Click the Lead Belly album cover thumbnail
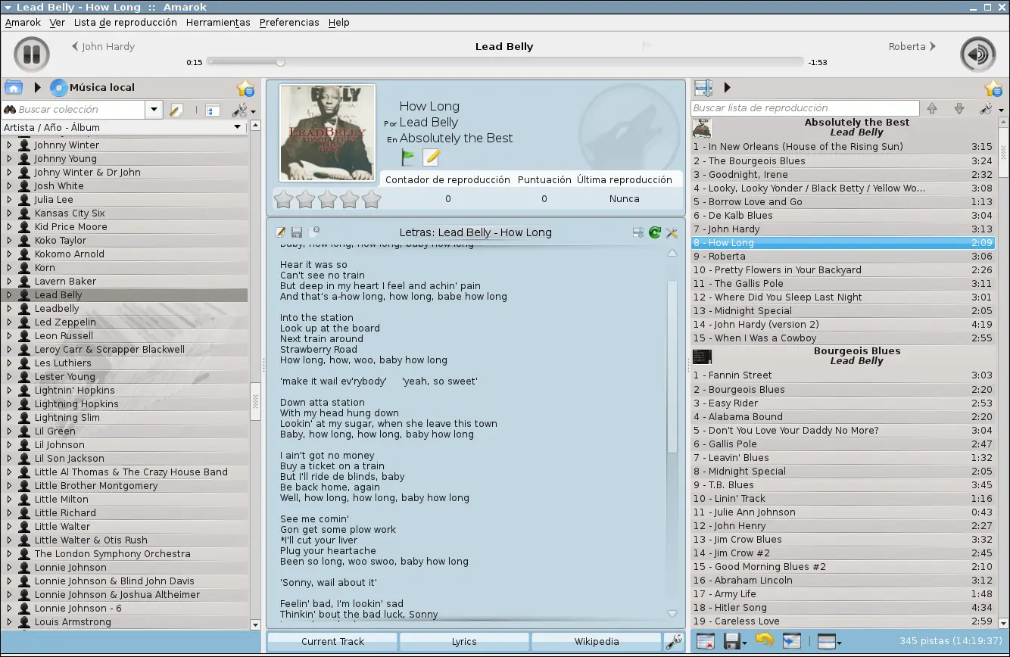Screen dimensions: 1010x657 [328, 132]
